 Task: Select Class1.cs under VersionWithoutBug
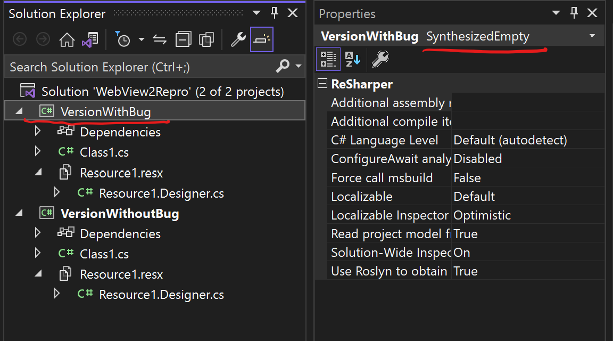pos(104,254)
